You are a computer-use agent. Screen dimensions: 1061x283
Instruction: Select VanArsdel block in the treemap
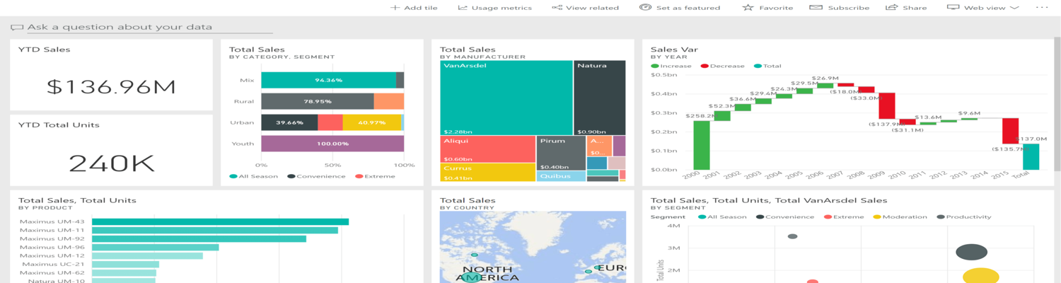point(506,98)
